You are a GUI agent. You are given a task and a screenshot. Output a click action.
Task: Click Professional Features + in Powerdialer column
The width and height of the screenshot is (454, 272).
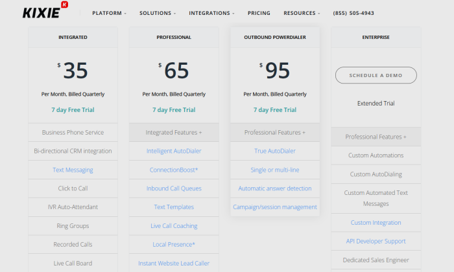click(x=275, y=132)
